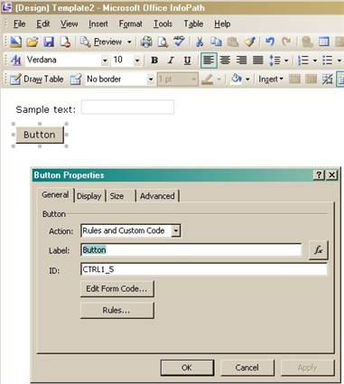
Task: Click the Save floppy disk icon
Action: tap(49, 42)
